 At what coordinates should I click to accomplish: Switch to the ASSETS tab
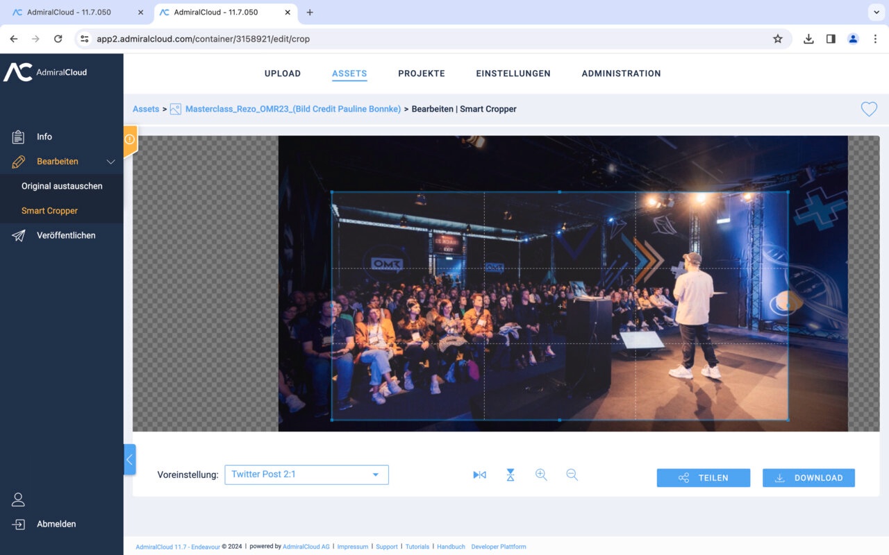click(x=349, y=73)
